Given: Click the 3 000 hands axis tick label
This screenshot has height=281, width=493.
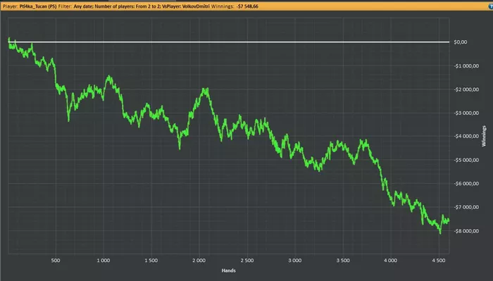Looking at the screenshot, I should click(x=295, y=261).
